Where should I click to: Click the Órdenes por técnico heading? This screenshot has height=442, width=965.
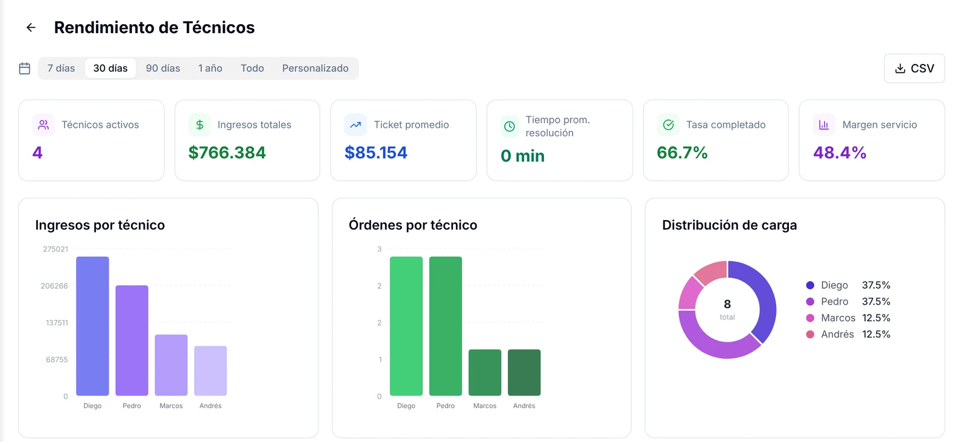pyautogui.click(x=413, y=225)
